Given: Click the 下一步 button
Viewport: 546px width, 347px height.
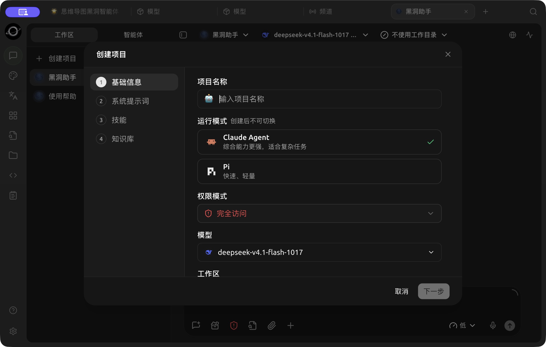Looking at the screenshot, I should 434,291.
